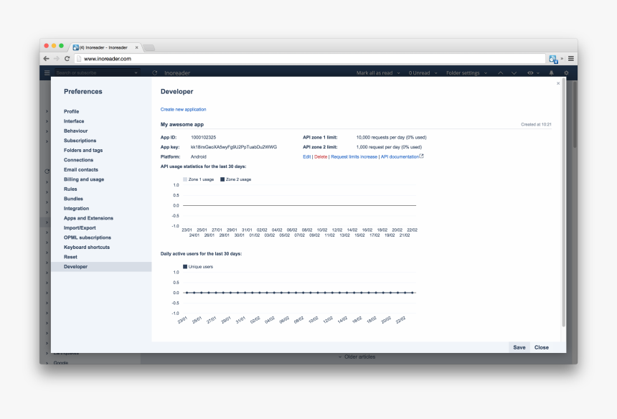The image size is (617, 419).
Task: Select the App ID 1000102325 text
Action: coord(204,137)
